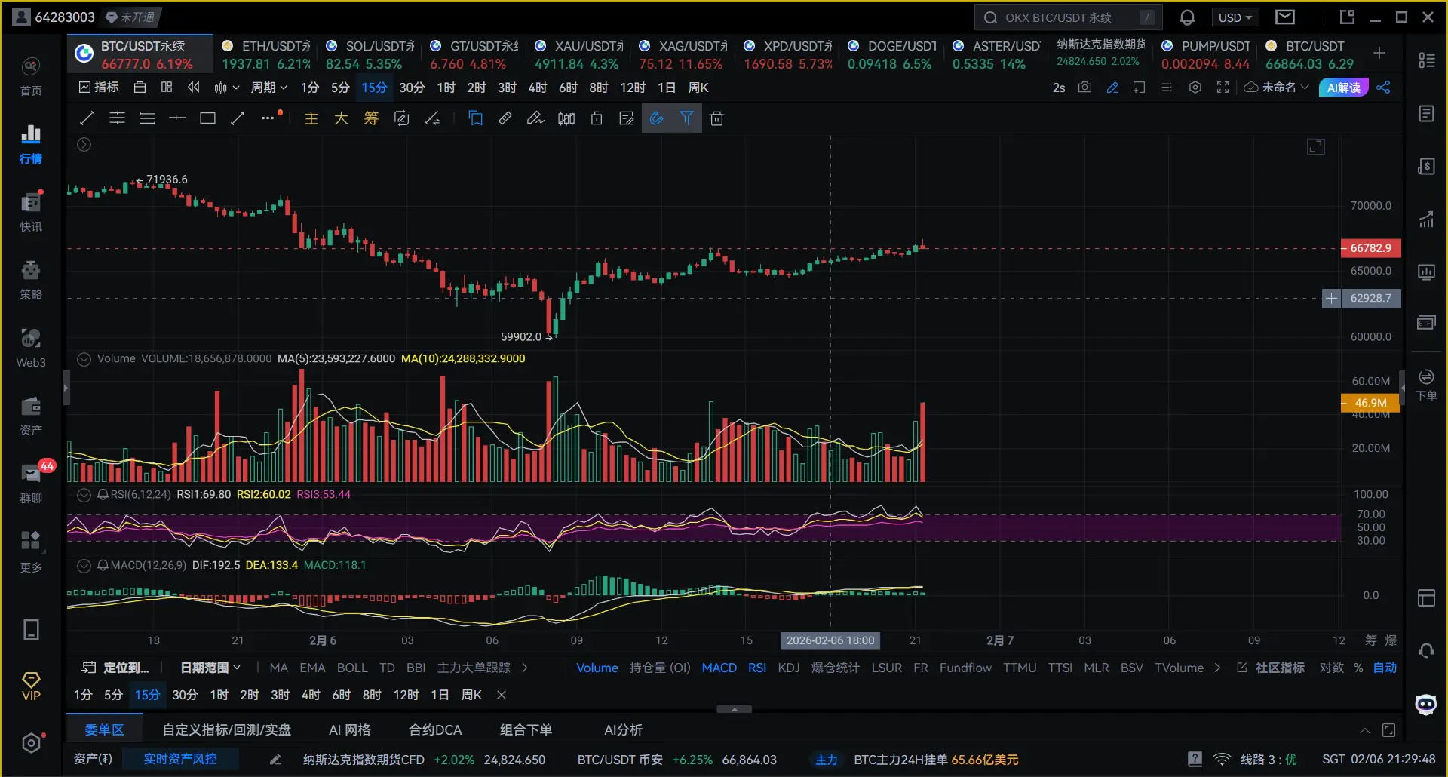Open the 下单 order panel in right sidebar

[x=1426, y=385]
